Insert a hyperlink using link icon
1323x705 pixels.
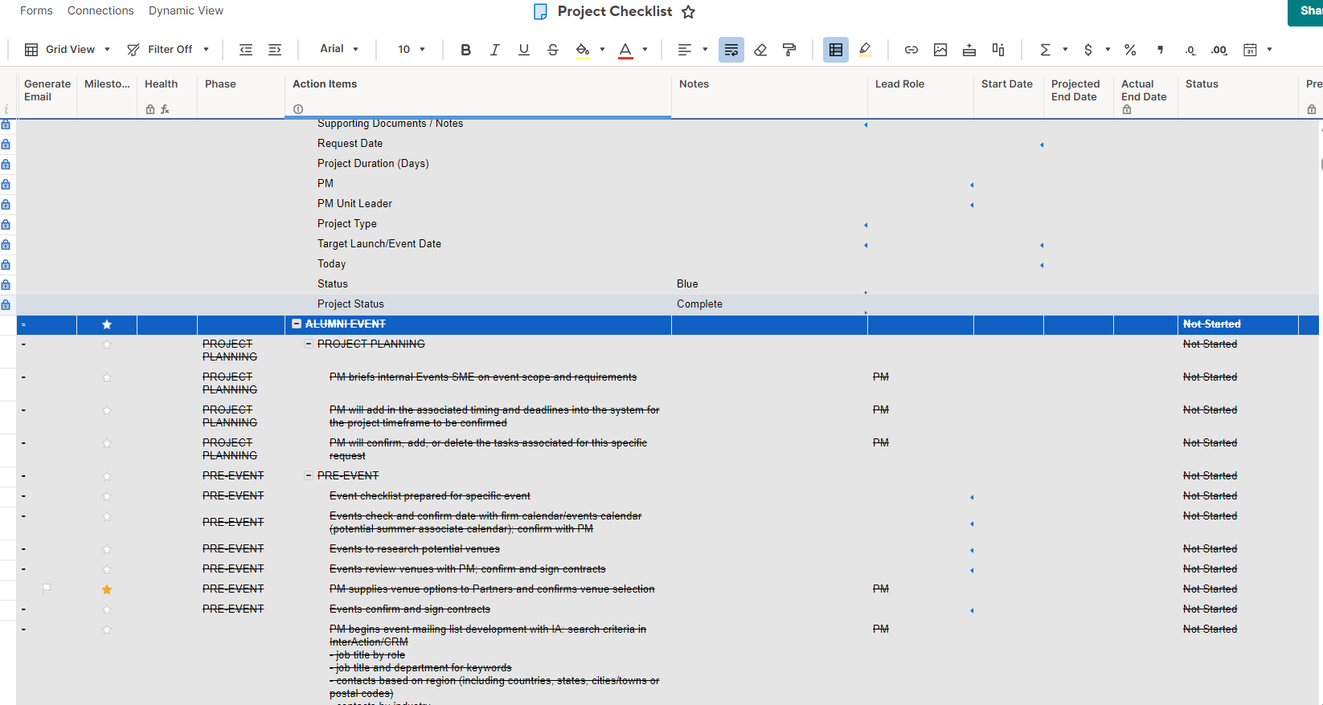coord(911,50)
